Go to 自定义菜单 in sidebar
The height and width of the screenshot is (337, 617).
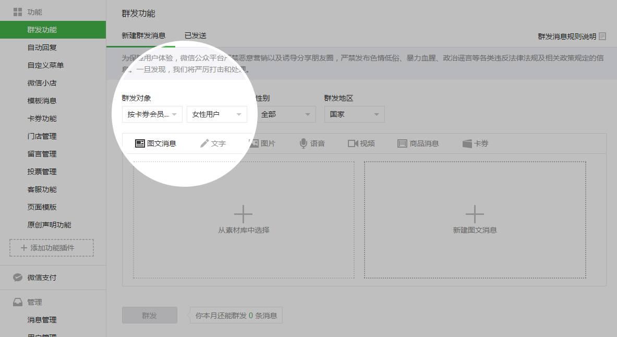[x=46, y=65]
